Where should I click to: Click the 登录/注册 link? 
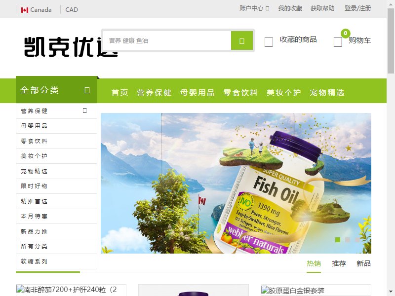pyautogui.click(x=357, y=8)
